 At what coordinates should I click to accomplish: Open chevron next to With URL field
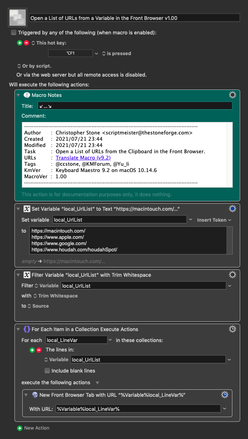pyautogui.click(x=225, y=409)
